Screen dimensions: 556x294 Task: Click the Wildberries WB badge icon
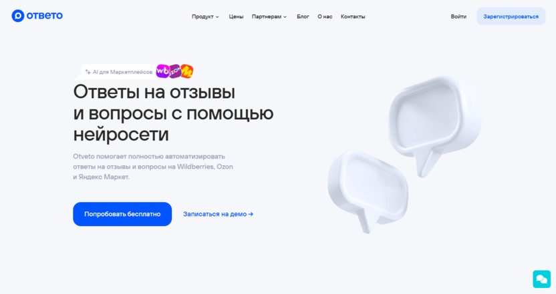(x=162, y=71)
